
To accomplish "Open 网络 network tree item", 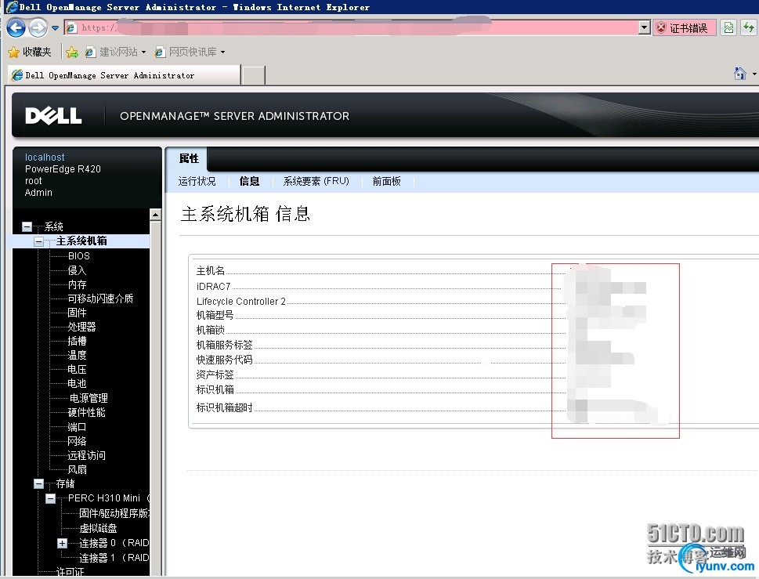I will click(x=77, y=441).
